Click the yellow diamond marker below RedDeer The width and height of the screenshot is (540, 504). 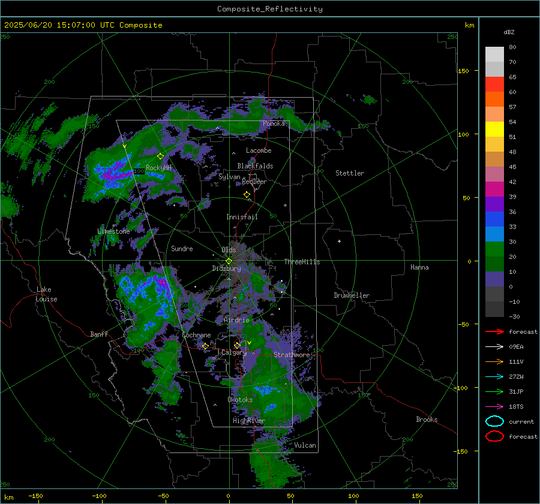tap(247, 195)
